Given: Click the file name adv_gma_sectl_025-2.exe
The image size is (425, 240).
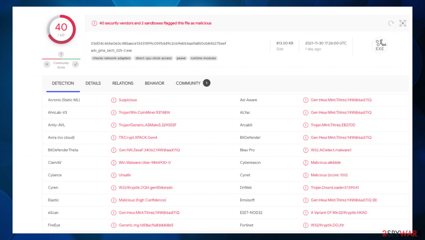Looking at the screenshot, I should pos(112,51).
